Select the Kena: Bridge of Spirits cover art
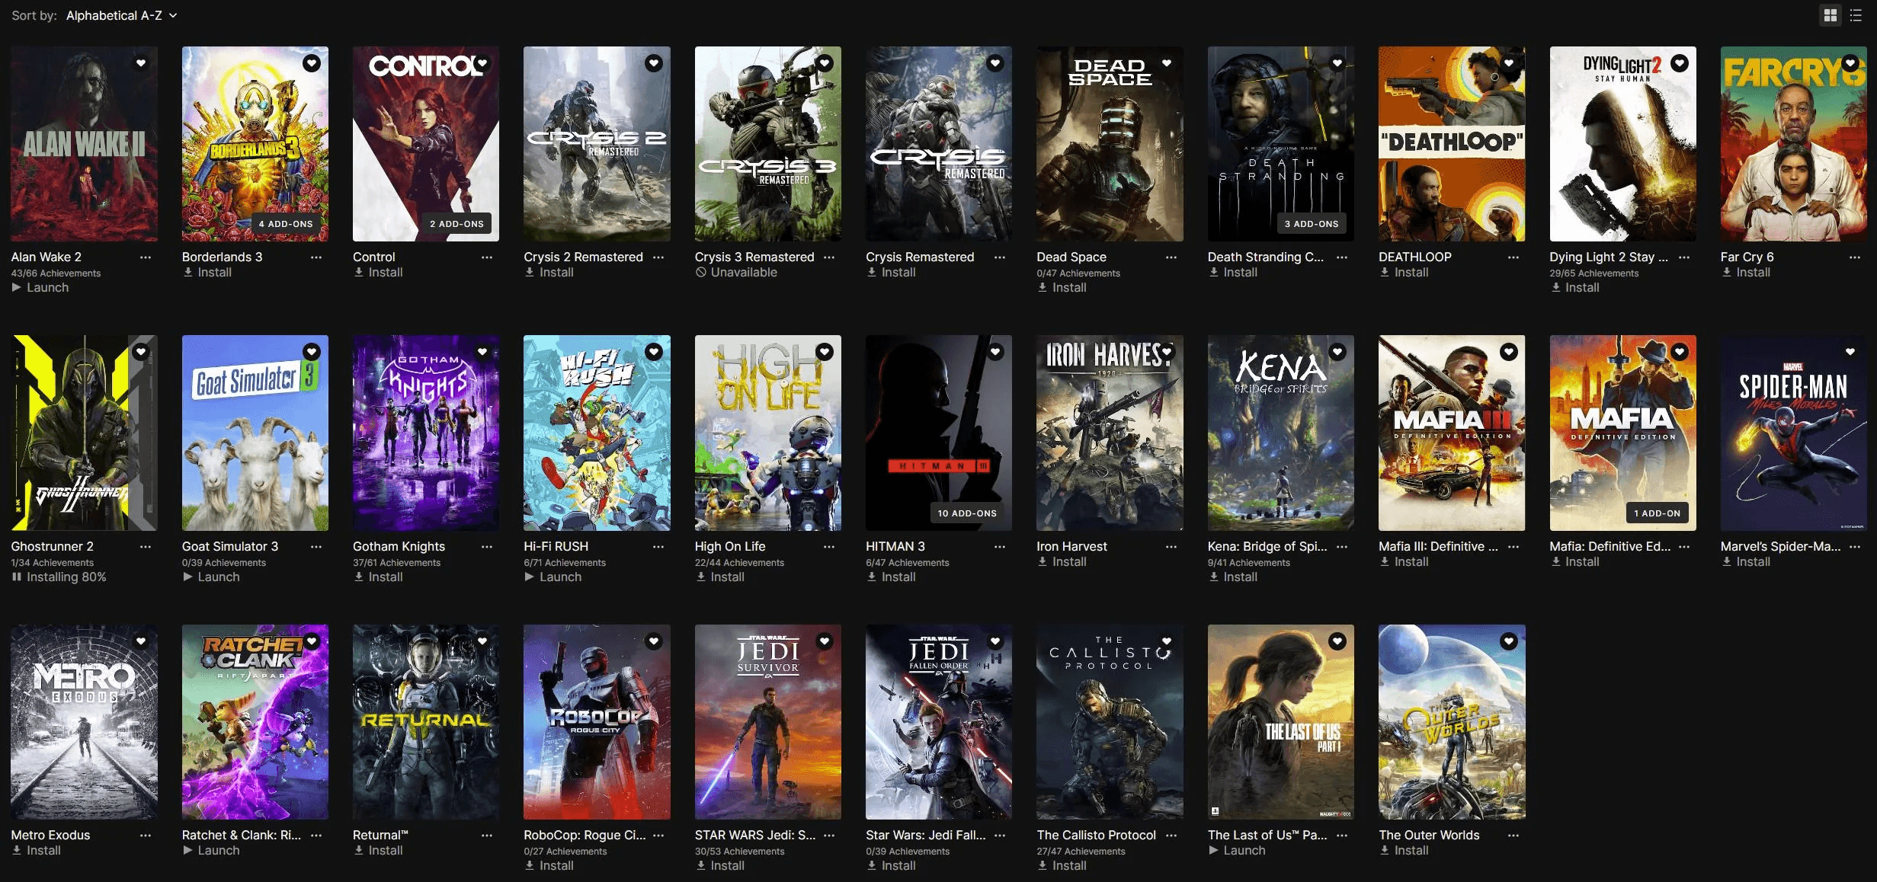The image size is (1877, 882). click(x=1280, y=433)
